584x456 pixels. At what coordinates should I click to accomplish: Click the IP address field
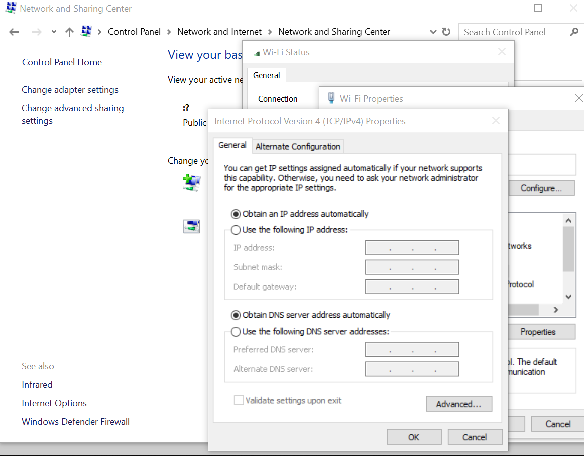pyautogui.click(x=412, y=248)
